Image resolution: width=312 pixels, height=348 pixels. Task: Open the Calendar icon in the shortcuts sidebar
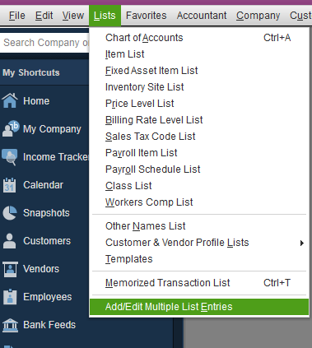10,185
